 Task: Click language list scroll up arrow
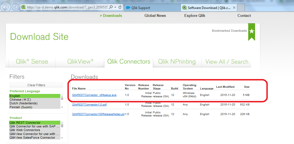coord(62,96)
